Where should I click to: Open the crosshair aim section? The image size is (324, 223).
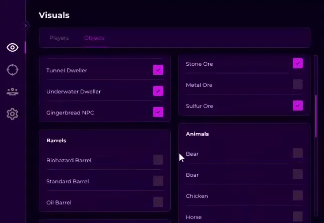tap(13, 70)
